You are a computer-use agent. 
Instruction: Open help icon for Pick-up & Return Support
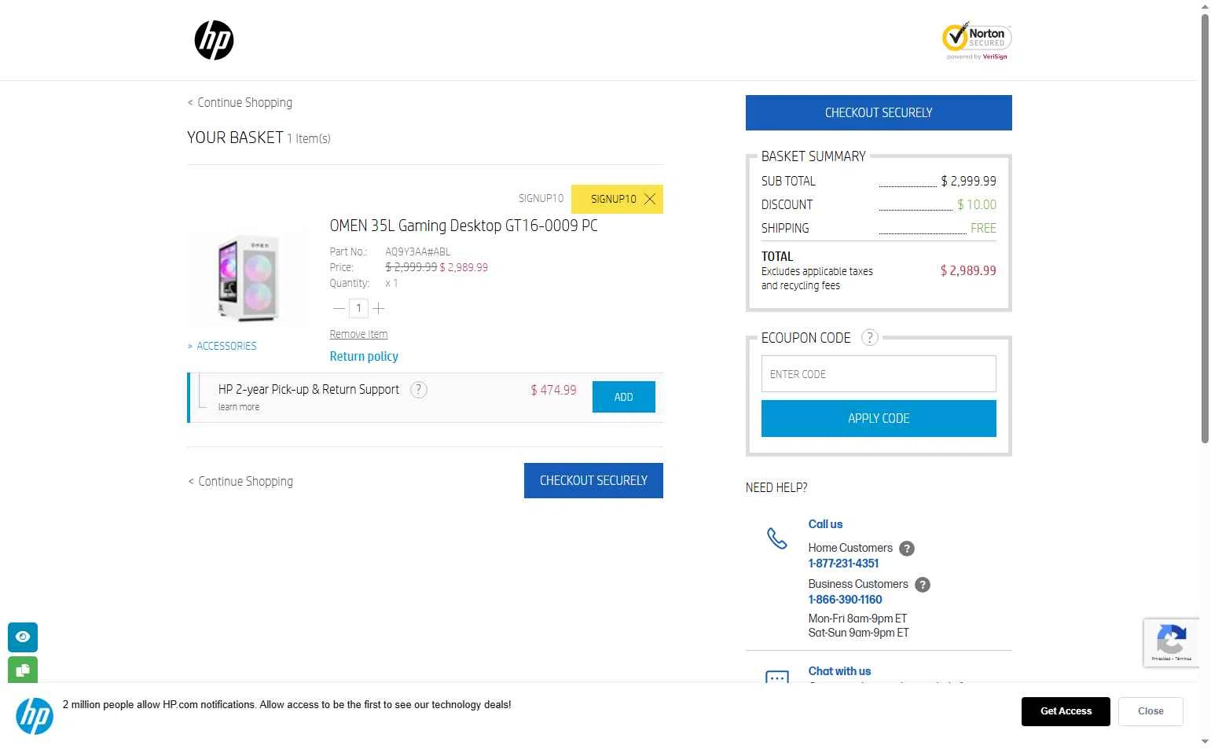[419, 390]
